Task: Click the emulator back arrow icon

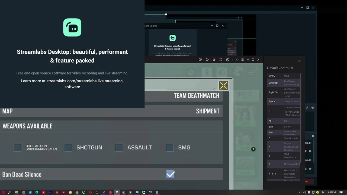Action: point(207,60)
